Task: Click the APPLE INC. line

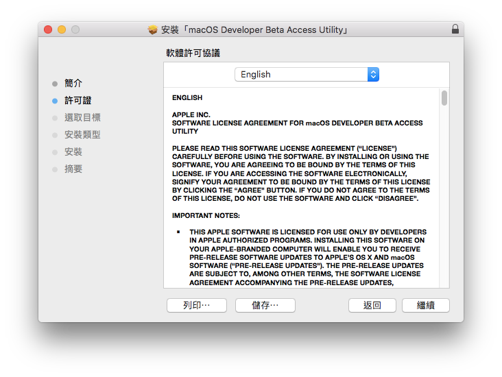Action: (x=191, y=114)
